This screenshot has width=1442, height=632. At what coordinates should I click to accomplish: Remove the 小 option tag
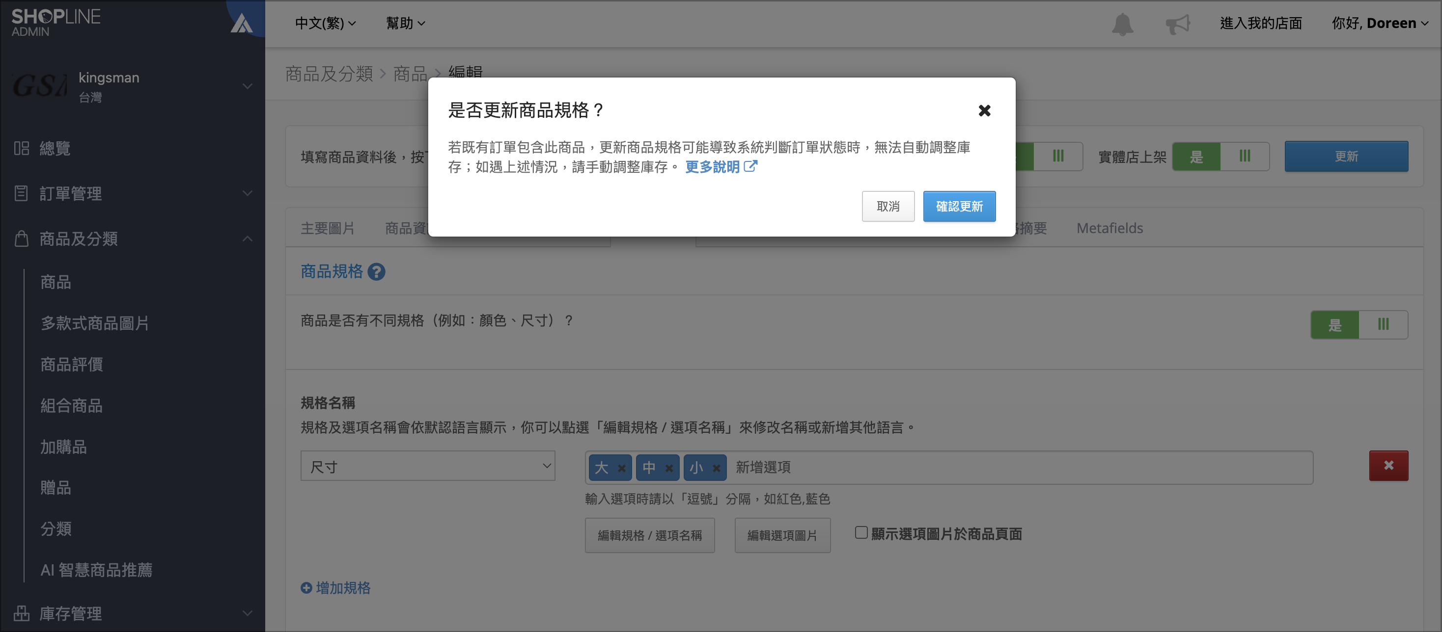(716, 468)
